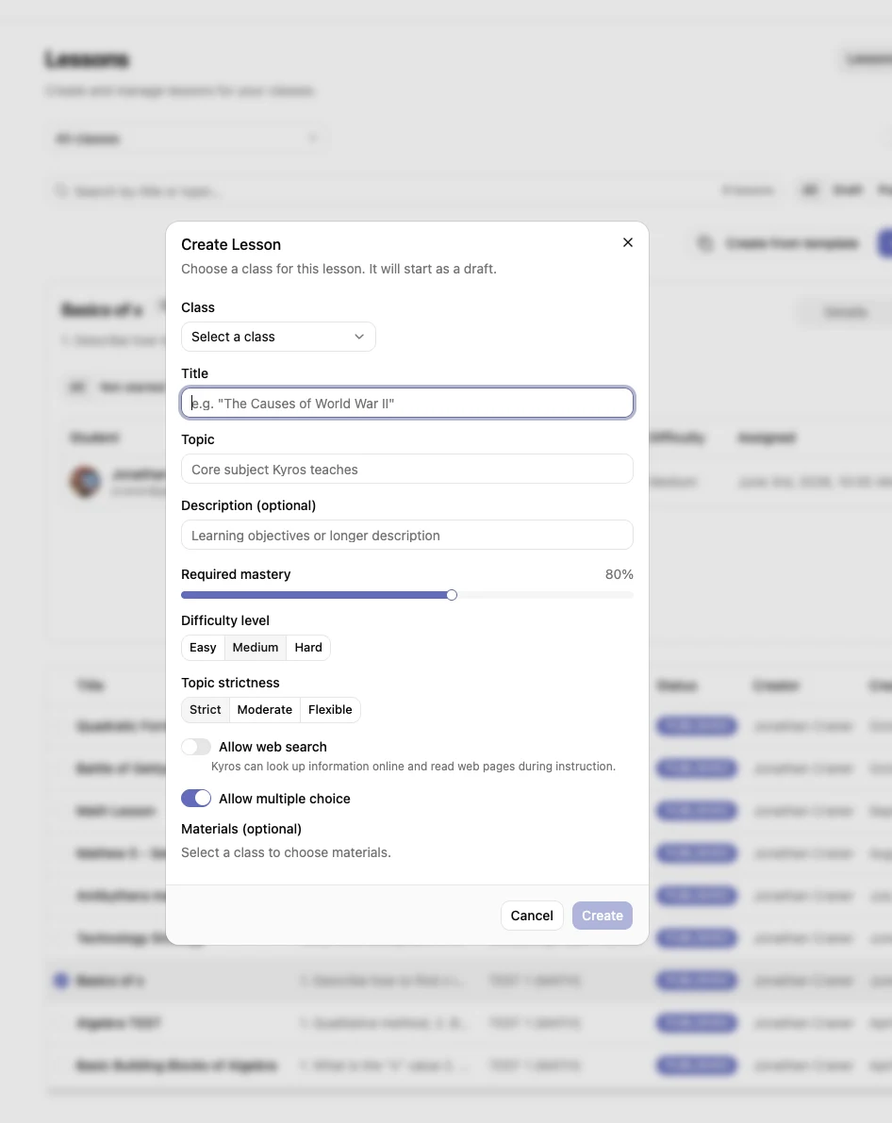This screenshot has height=1123, width=892.
Task: Click "Select a class to choose materials." text
Action: tap(286, 852)
